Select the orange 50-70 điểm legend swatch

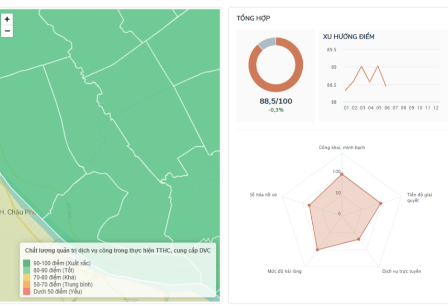tap(27, 284)
